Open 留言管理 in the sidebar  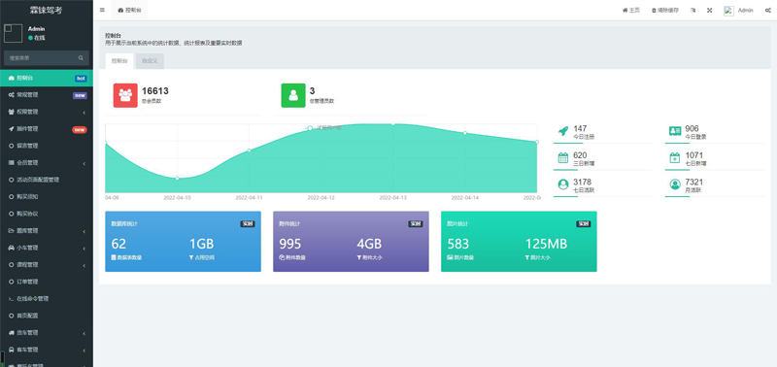[47, 146]
